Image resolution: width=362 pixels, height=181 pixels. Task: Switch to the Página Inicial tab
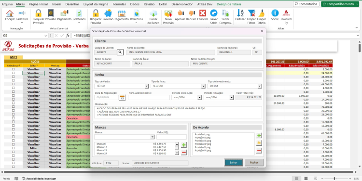click(x=38, y=4)
